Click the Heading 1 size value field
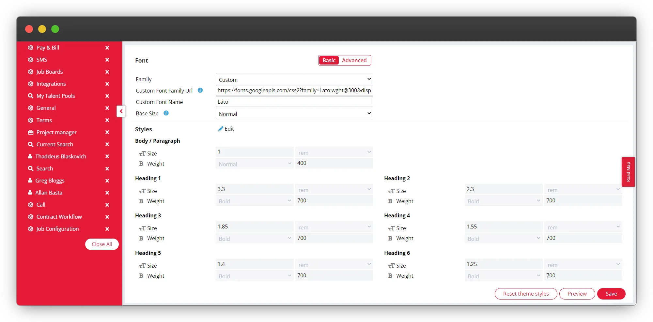Image resolution: width=653 pixels, height=322 pixels. point(255,189)
